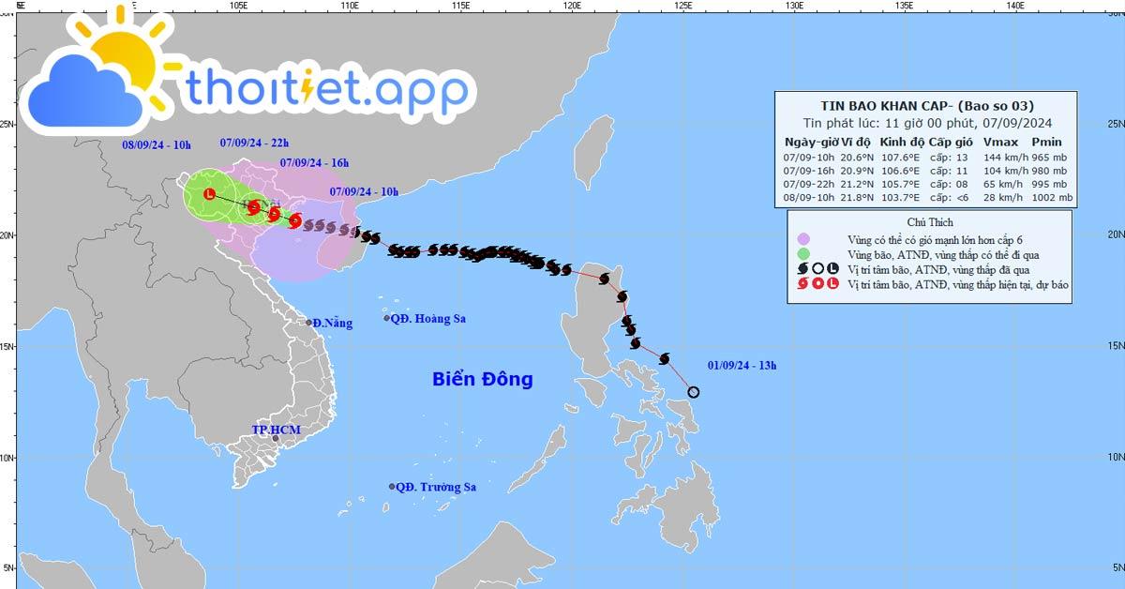Select the QĐ. Hoàng Sa island marker
This screenshot has width=1125, height=589.
[x=386, y=319]
